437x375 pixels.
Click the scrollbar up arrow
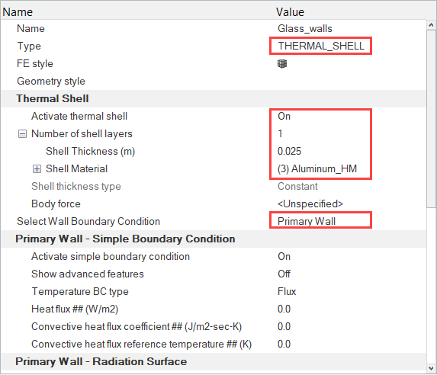point(431,25)
